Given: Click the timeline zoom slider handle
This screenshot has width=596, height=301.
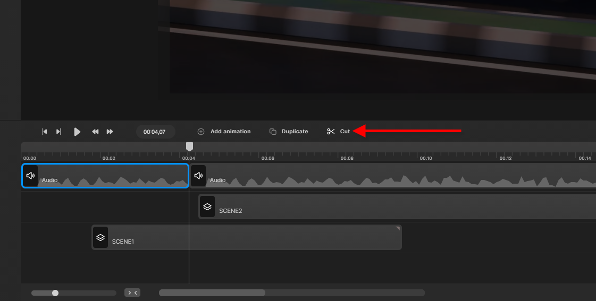Looking at the screenshot, I should click(x=55, y=293).
